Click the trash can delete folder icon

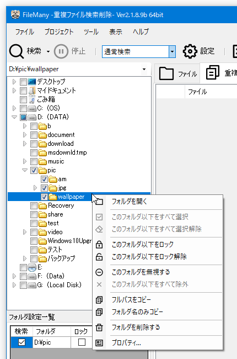coord(99,328)
